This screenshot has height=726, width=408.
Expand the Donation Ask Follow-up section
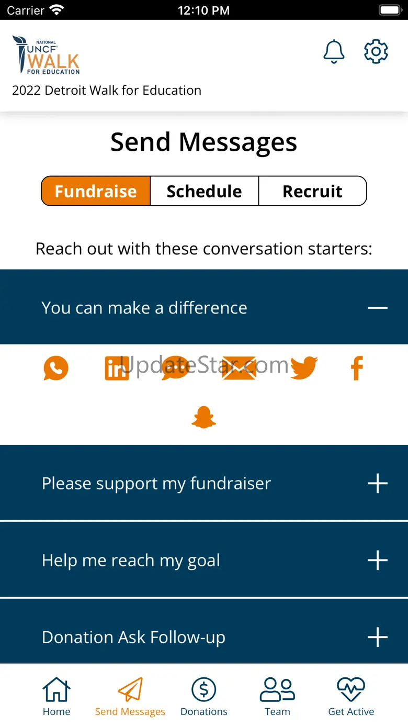tap(377, 638)
